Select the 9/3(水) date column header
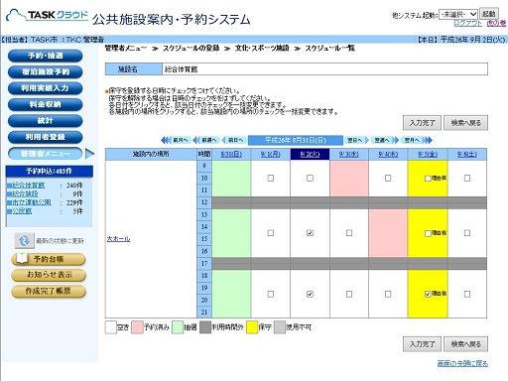This screenshot has width=508, height=381. tap(349, 154)
